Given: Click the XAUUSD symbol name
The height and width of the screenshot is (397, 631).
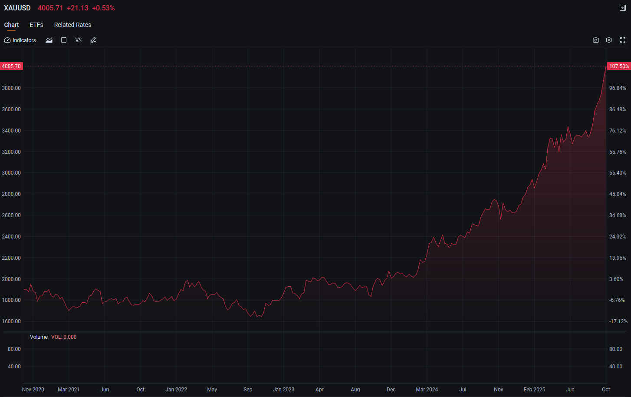Looking at the screenshot, I should tap(17, 8).
